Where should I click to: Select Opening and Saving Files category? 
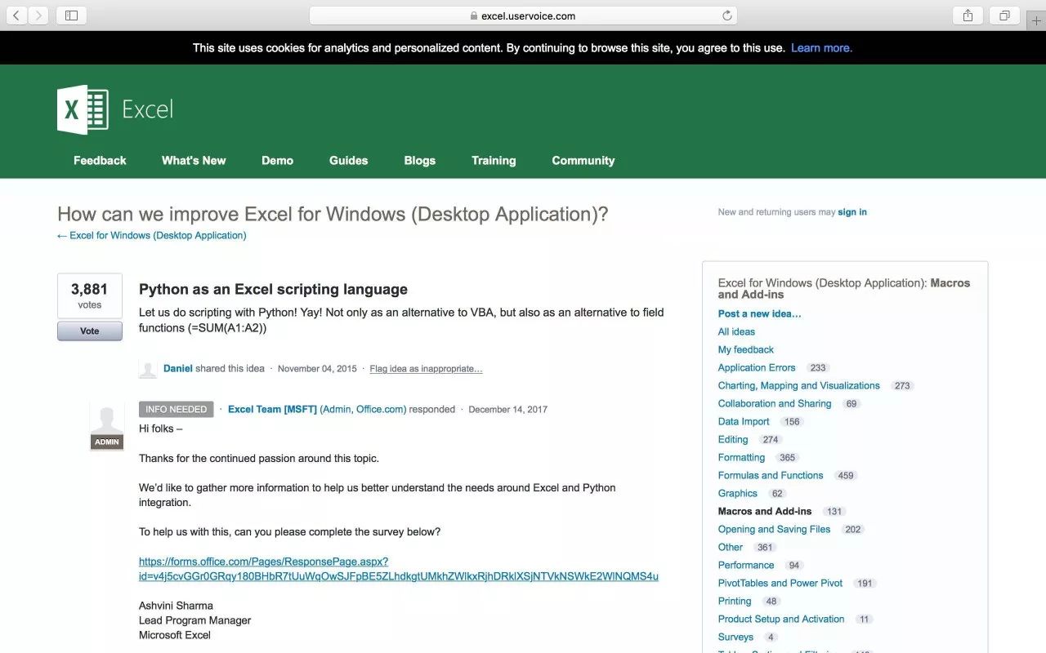(x=775, y=529)
